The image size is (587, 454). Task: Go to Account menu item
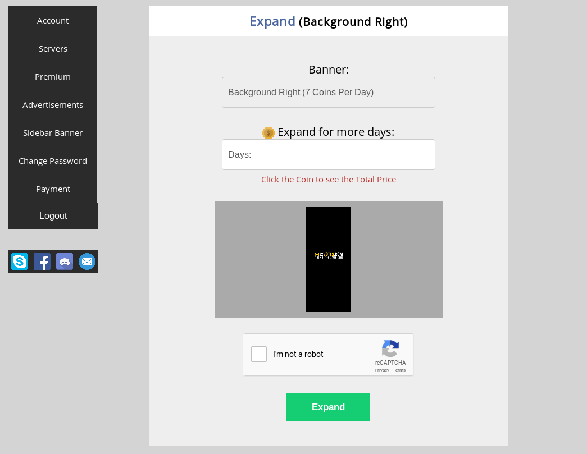[x=53, y=21]
